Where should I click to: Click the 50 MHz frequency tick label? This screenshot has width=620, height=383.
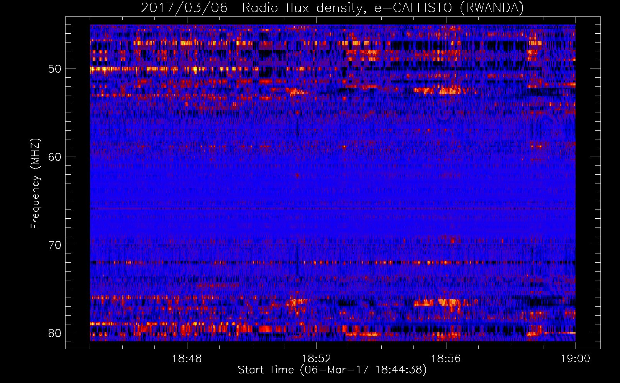click(55, 69)
